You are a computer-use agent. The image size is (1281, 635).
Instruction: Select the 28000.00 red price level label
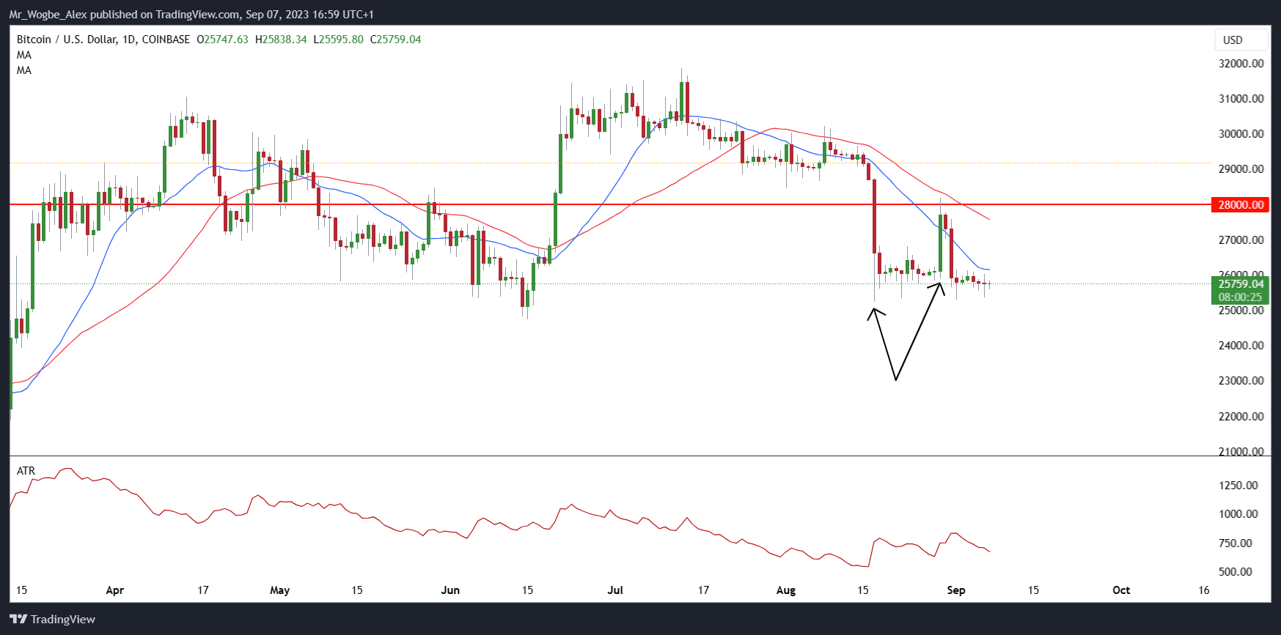pos(1241,204)
